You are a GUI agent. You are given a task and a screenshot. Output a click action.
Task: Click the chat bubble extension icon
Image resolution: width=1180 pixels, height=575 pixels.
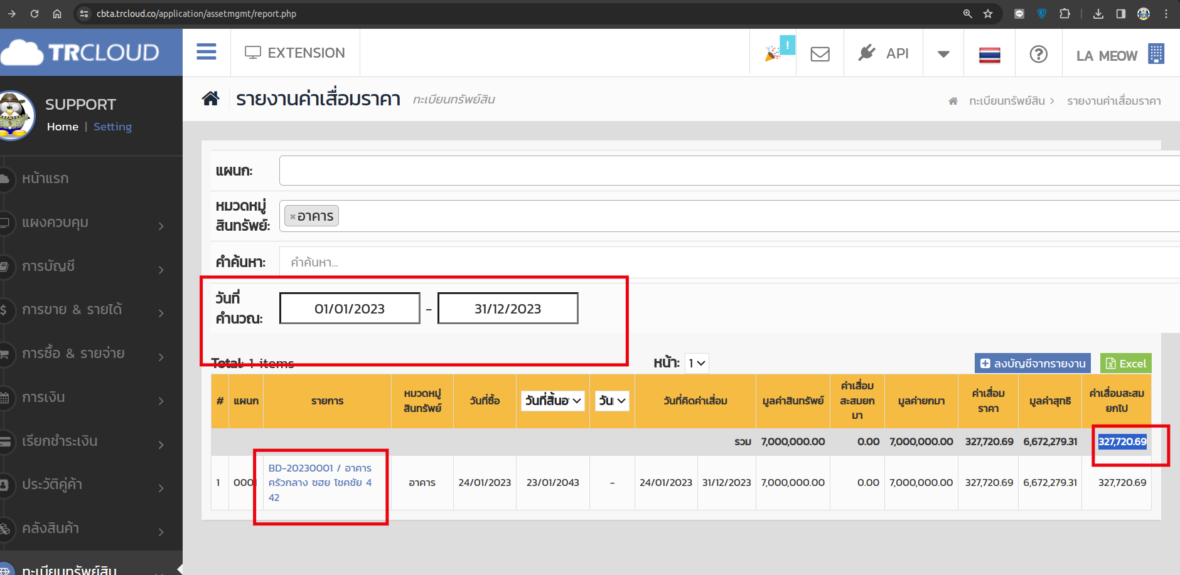(1019, 14)
